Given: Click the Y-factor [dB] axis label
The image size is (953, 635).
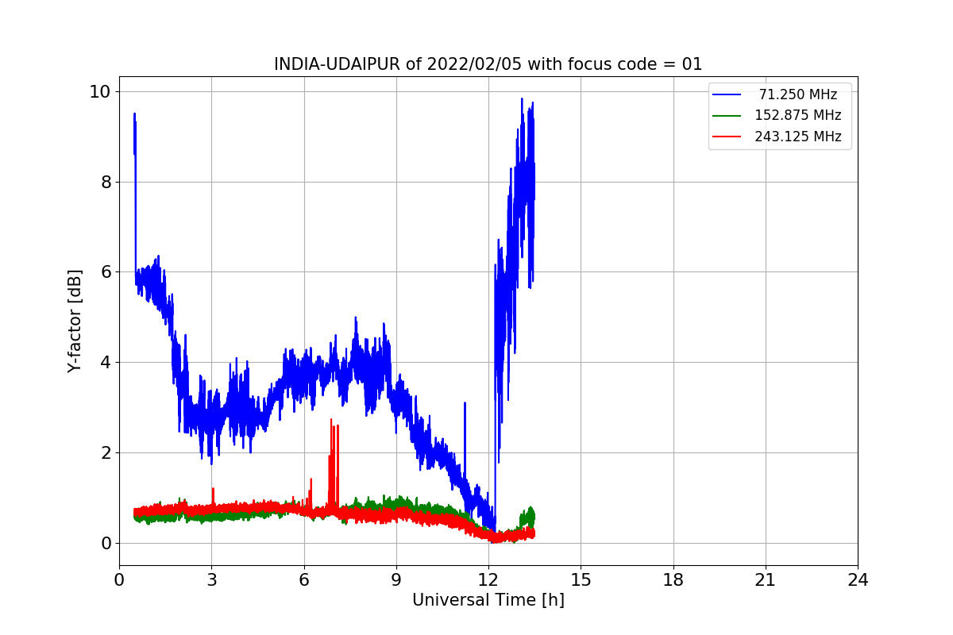Looking at the screenshot, I should [75, 321].
